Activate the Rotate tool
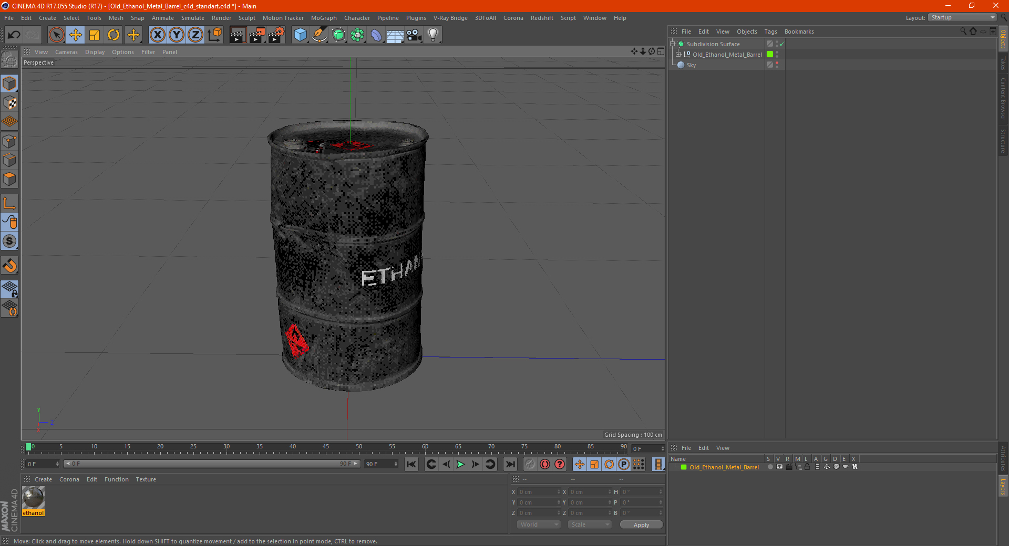This screenshot has height=546, width=1009. click(114, 35)
